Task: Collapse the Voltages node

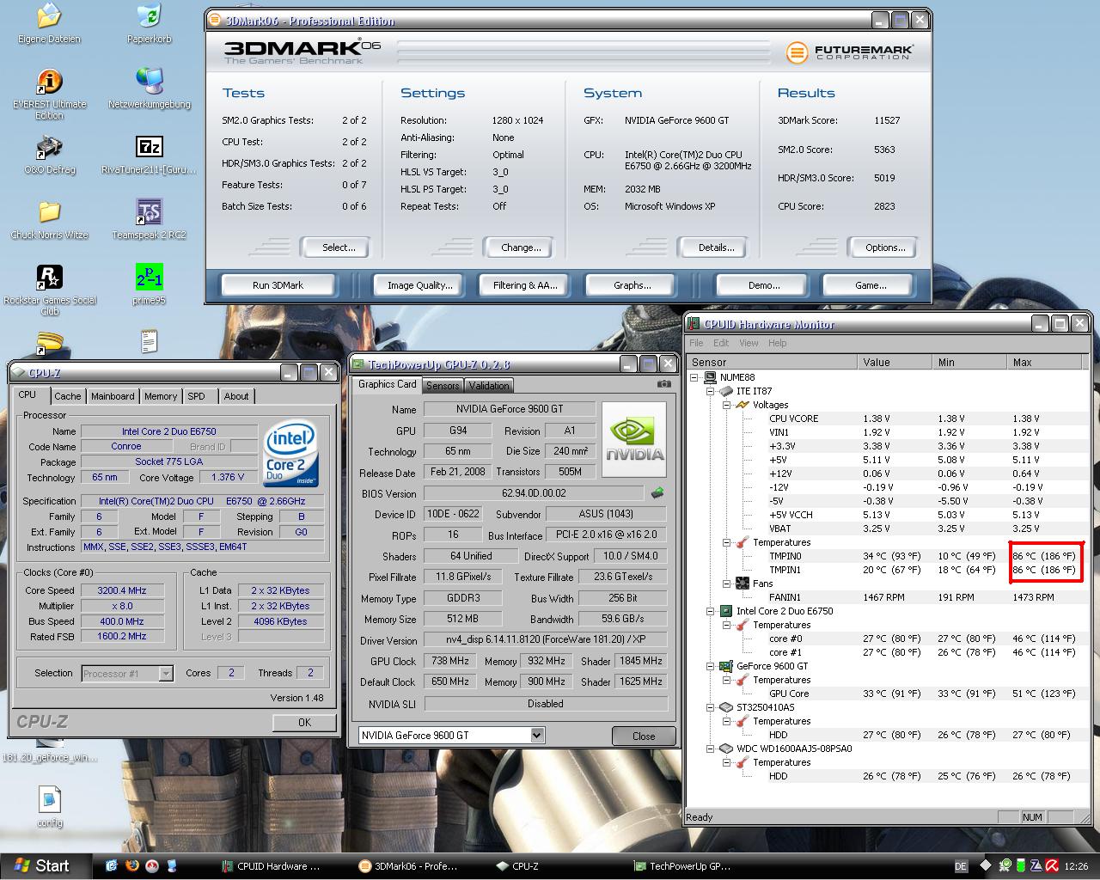Action: point(726,405)
